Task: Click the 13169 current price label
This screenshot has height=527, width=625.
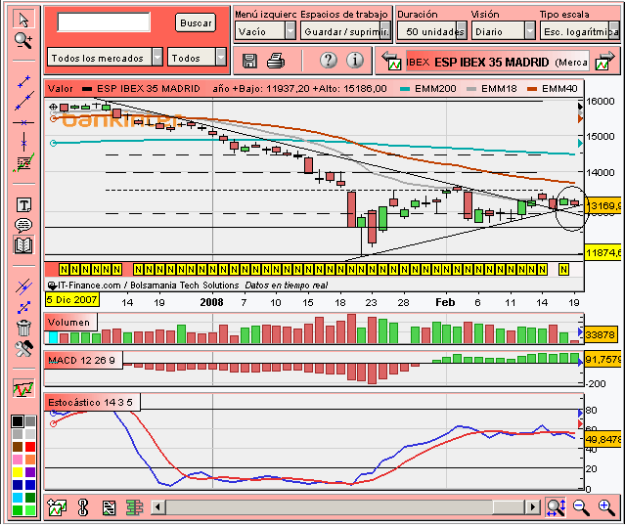Action: pyautogui.click(x=603, y=205)
